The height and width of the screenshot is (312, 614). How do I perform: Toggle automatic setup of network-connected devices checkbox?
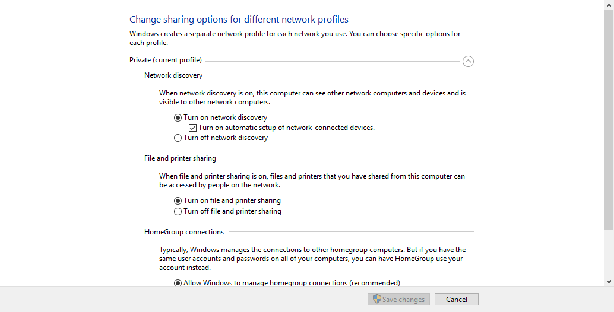[x=192, y=128]
